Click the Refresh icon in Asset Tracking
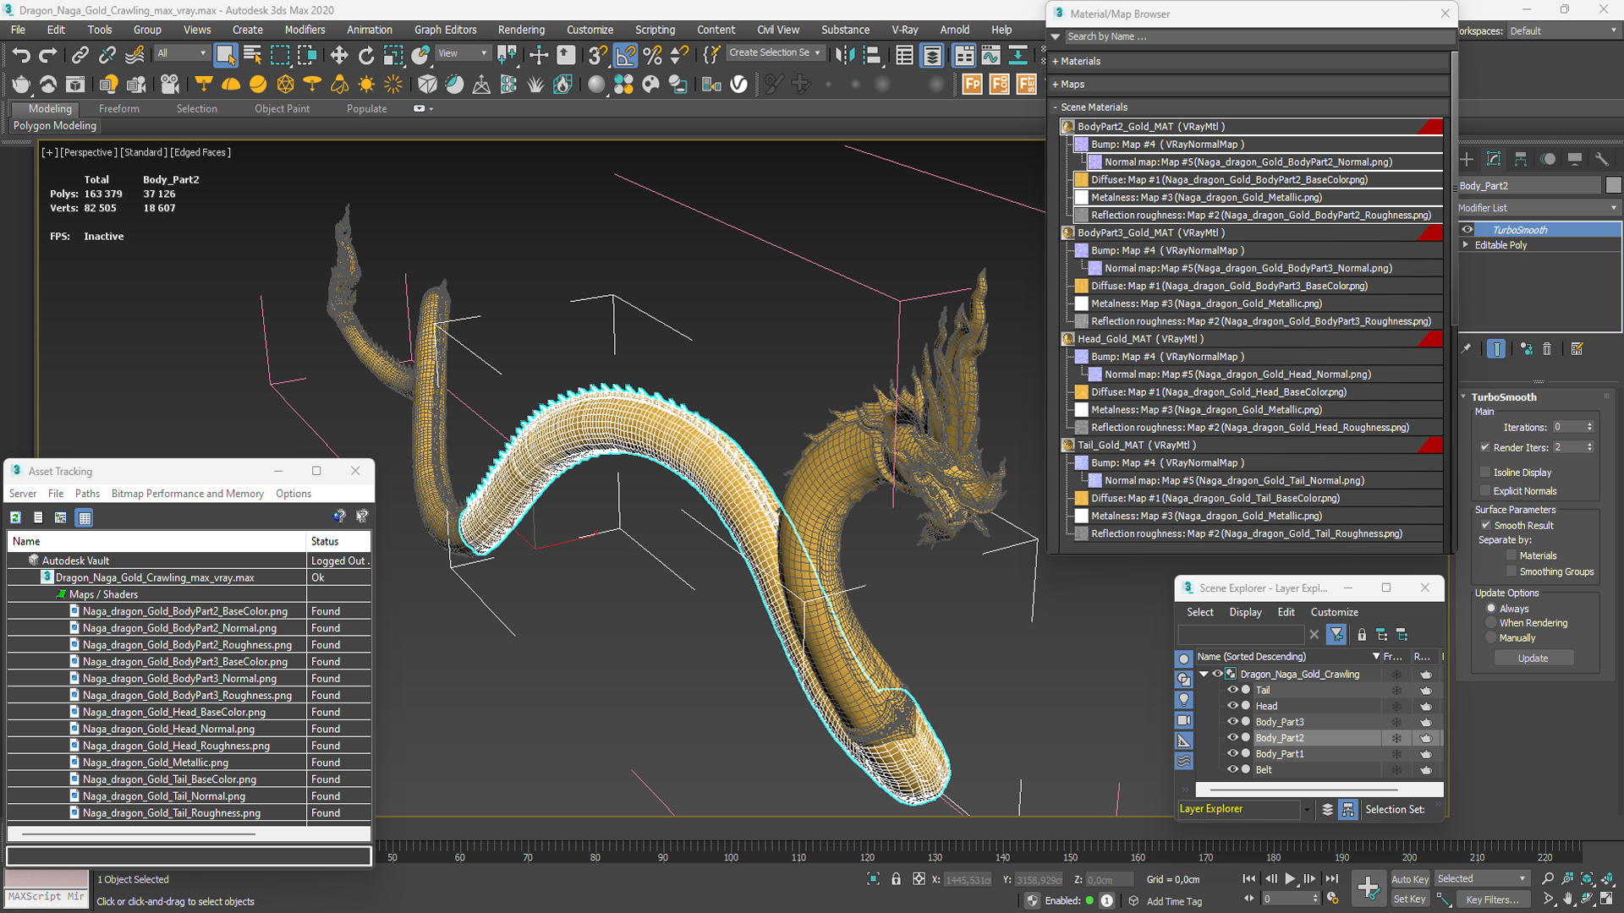 click(15, 517)
